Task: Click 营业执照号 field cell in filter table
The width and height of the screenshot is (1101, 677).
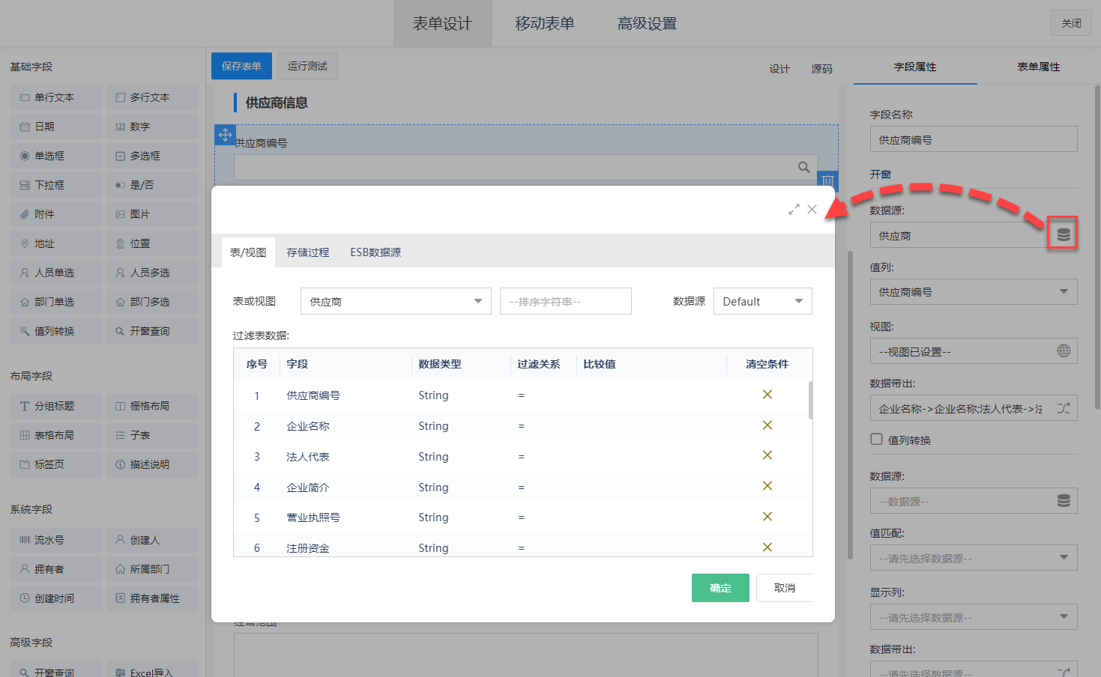Action: (x=313, y=517)
